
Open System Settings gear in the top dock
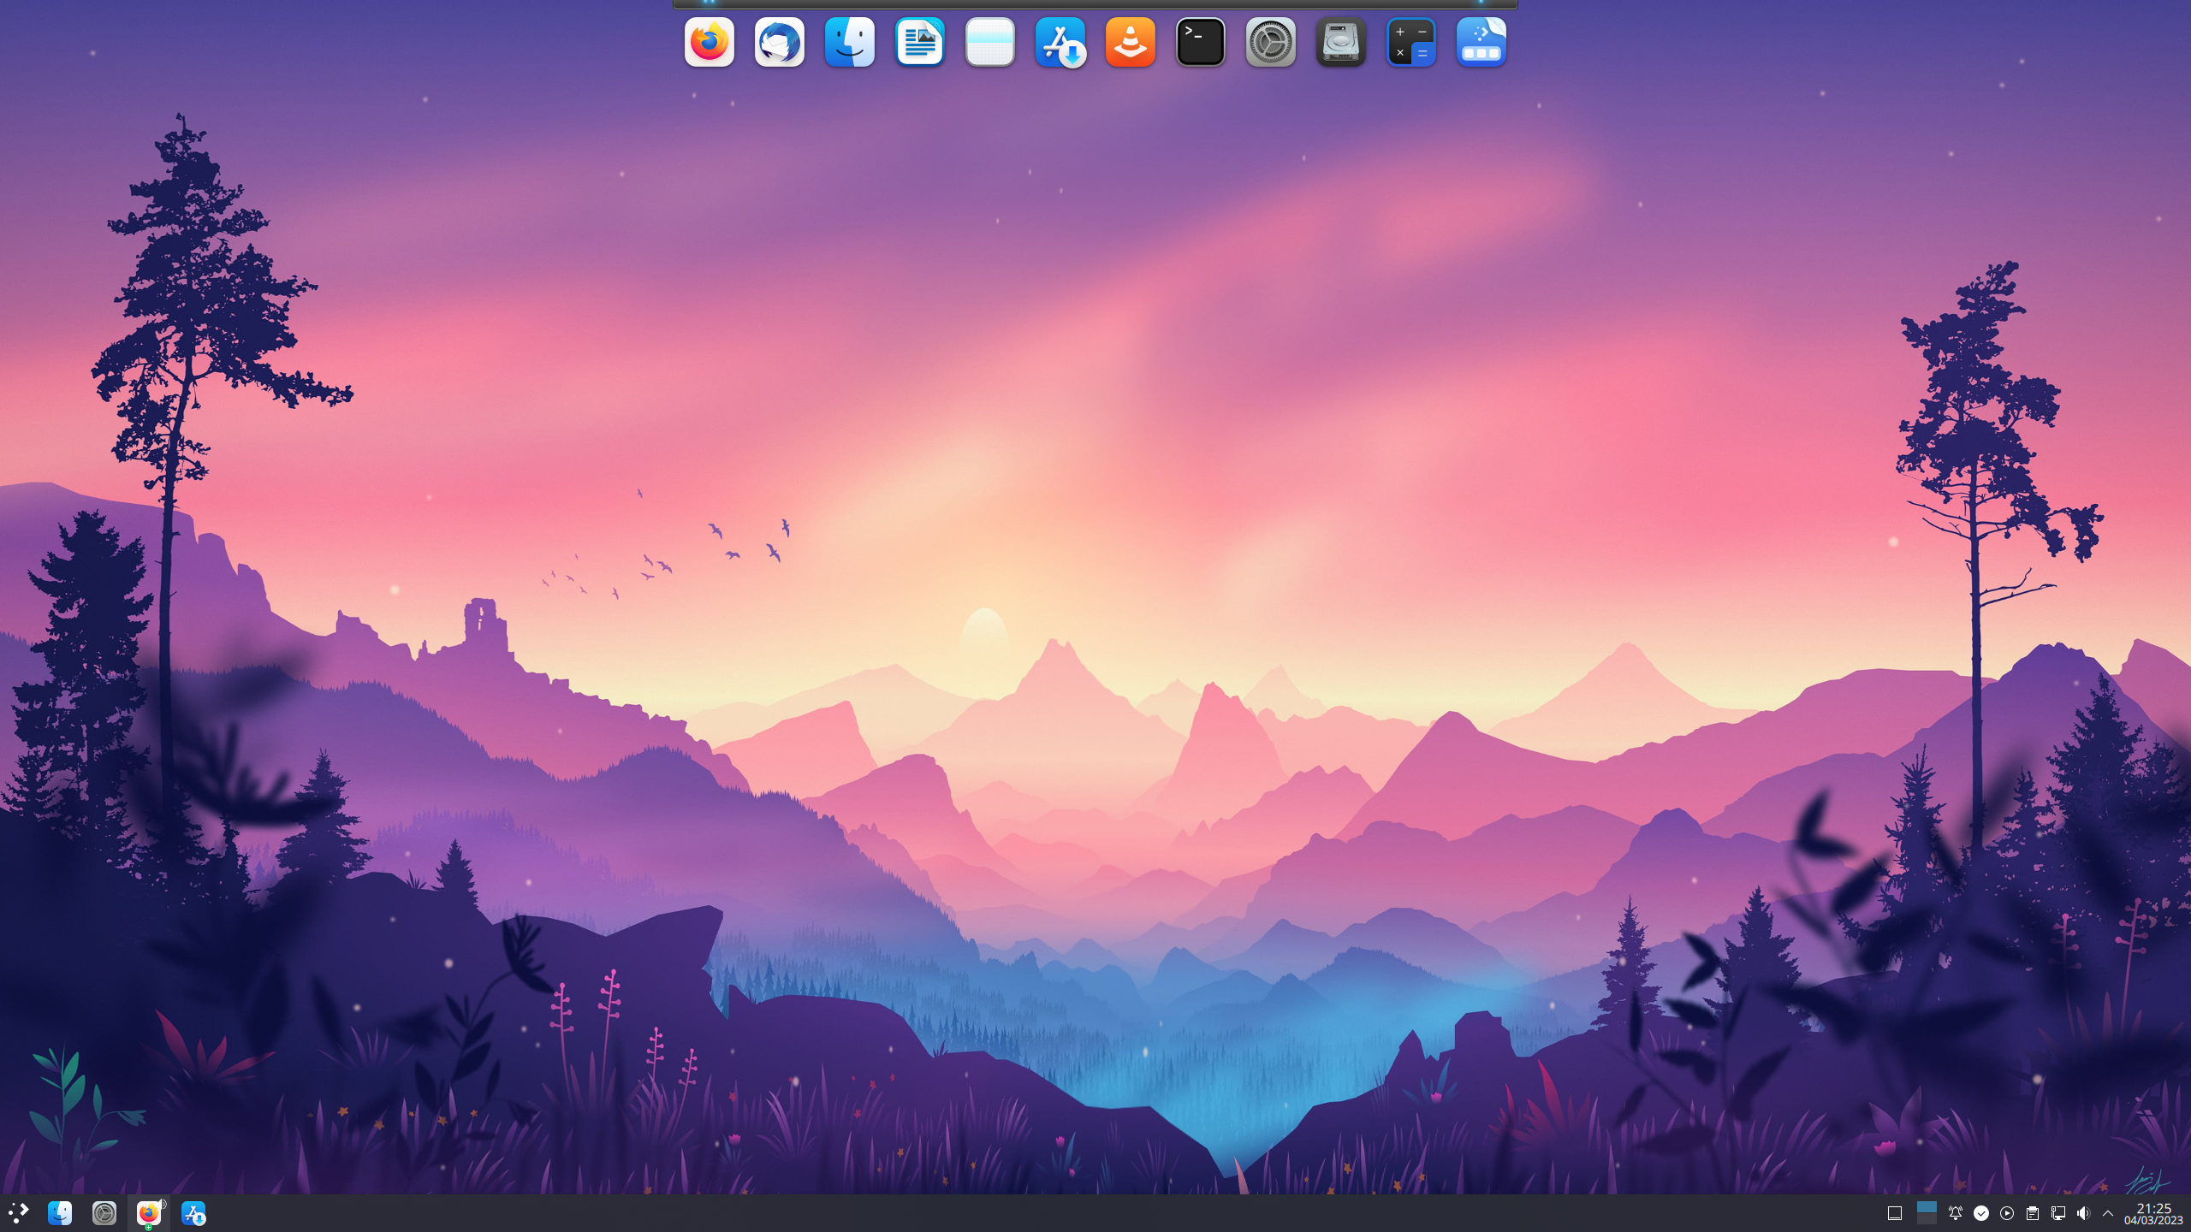(x=1270, y=42)
